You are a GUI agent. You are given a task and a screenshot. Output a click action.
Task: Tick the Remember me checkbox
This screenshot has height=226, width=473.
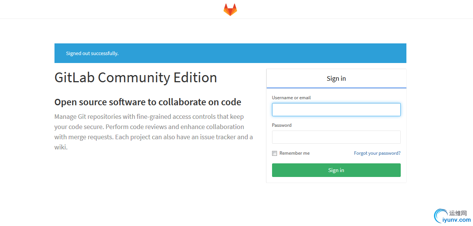(274, 153)
